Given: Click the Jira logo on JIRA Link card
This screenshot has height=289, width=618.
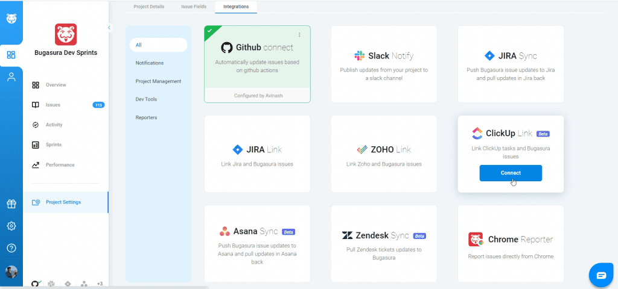Looking at the screenshot, I should [238, 149].
